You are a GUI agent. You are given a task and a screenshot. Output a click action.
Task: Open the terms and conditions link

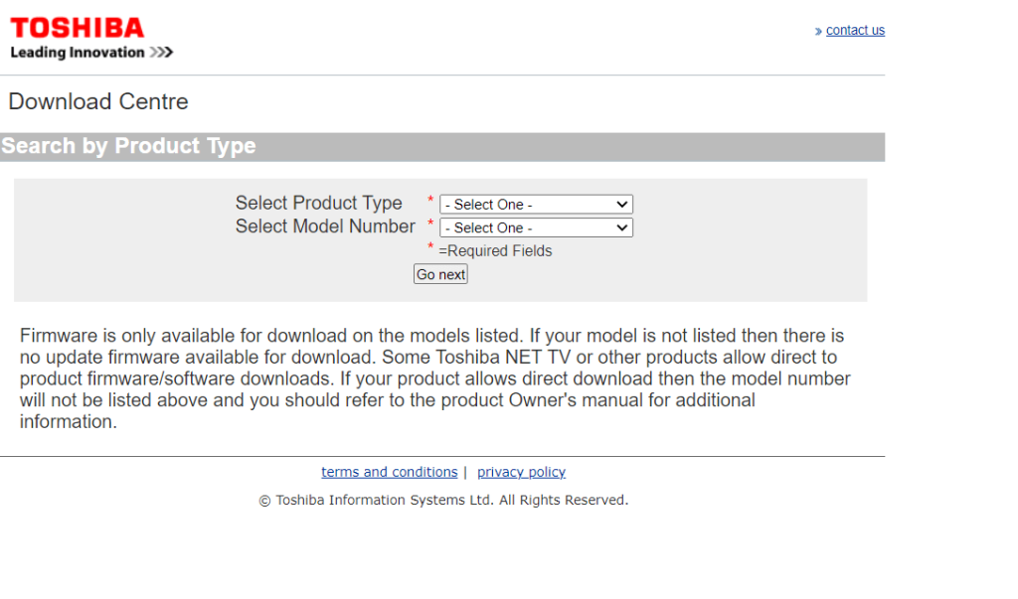389,473
